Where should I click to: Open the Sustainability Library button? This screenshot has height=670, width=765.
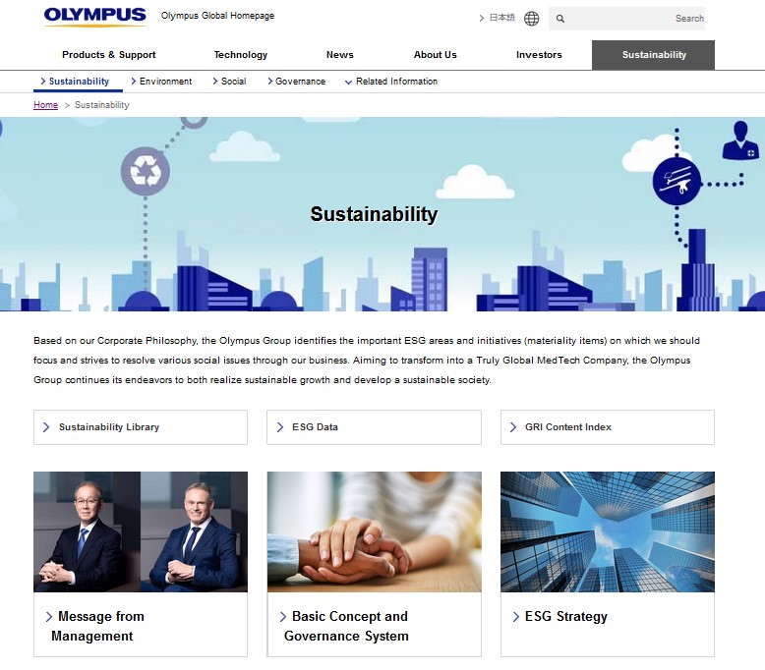tap(141, 427)
